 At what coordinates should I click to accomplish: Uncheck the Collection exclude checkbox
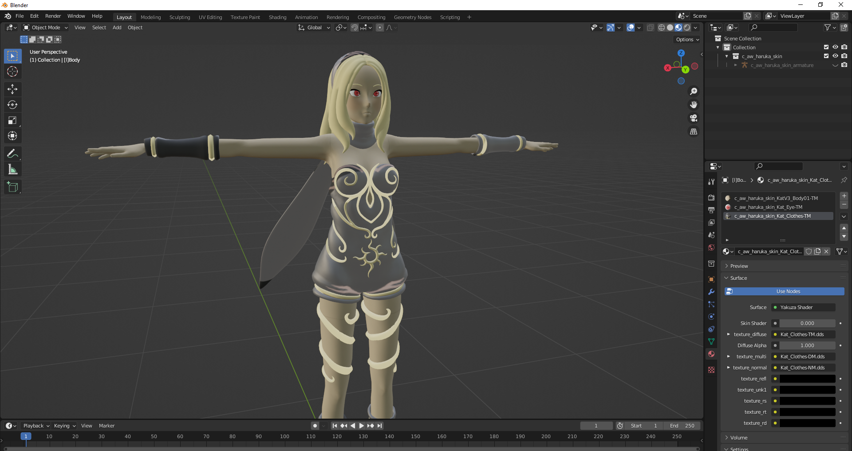point(826,47)
